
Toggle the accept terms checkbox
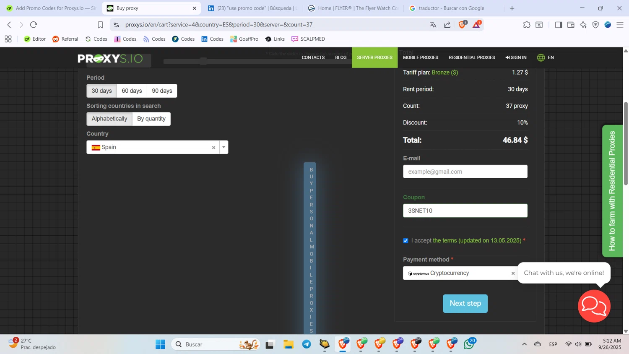[x=405, y=241]
